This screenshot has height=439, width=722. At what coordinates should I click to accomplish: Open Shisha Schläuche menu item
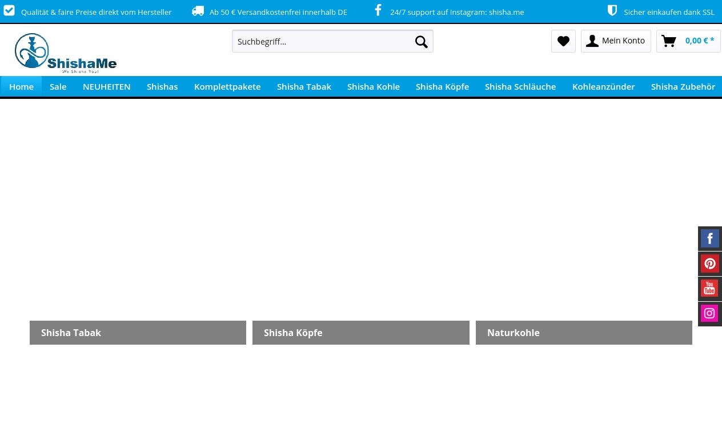(520, 87)
